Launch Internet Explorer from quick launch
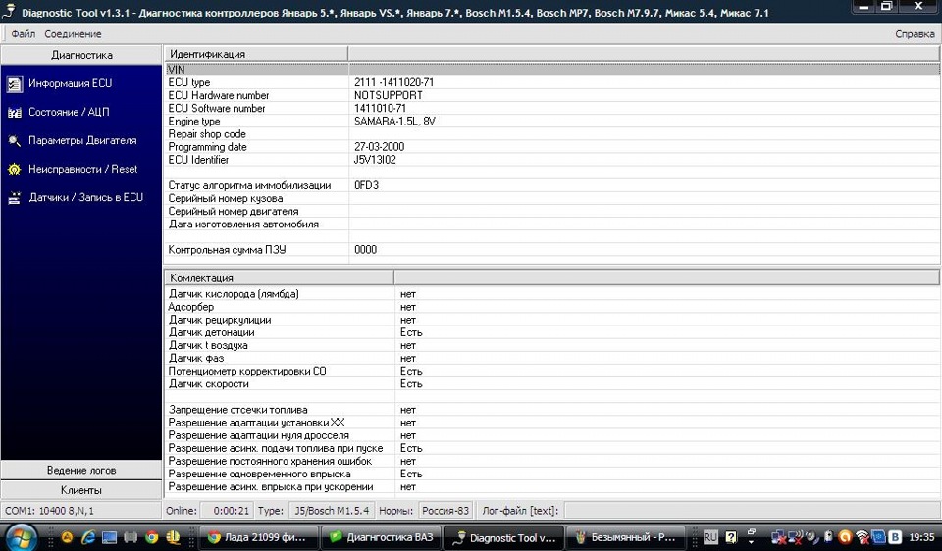The width and height of the screenshot is (942, 551). 88,537
